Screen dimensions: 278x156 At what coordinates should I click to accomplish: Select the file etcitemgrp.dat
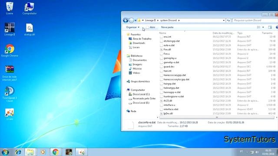172,41
